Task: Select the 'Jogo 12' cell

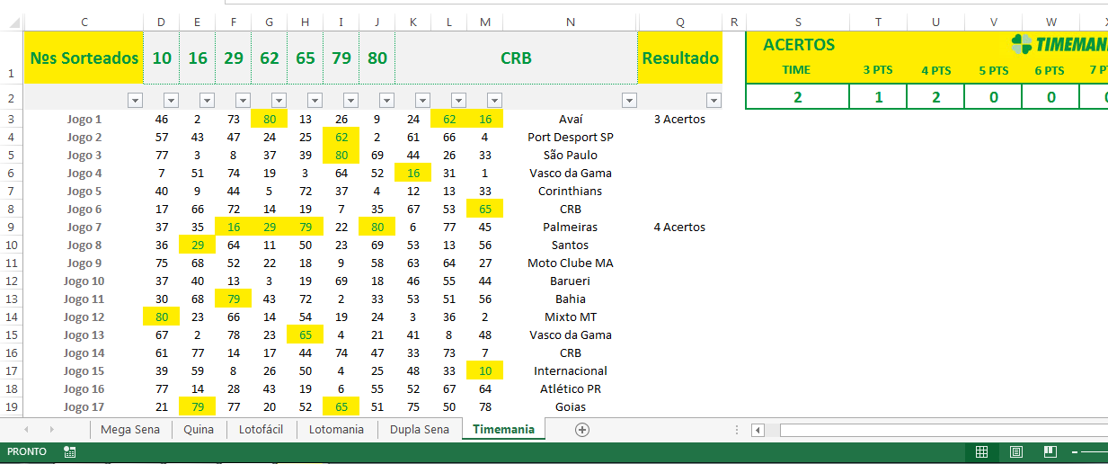Action: [x=84, y=317]
